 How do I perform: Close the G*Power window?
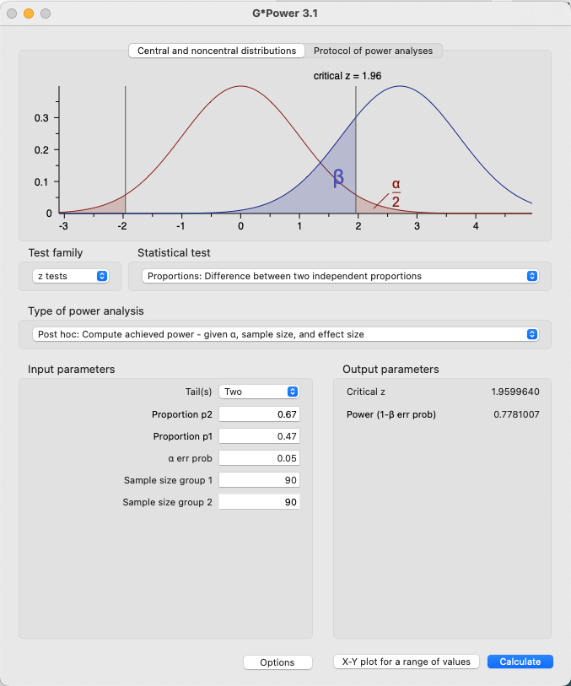point(13,14)
